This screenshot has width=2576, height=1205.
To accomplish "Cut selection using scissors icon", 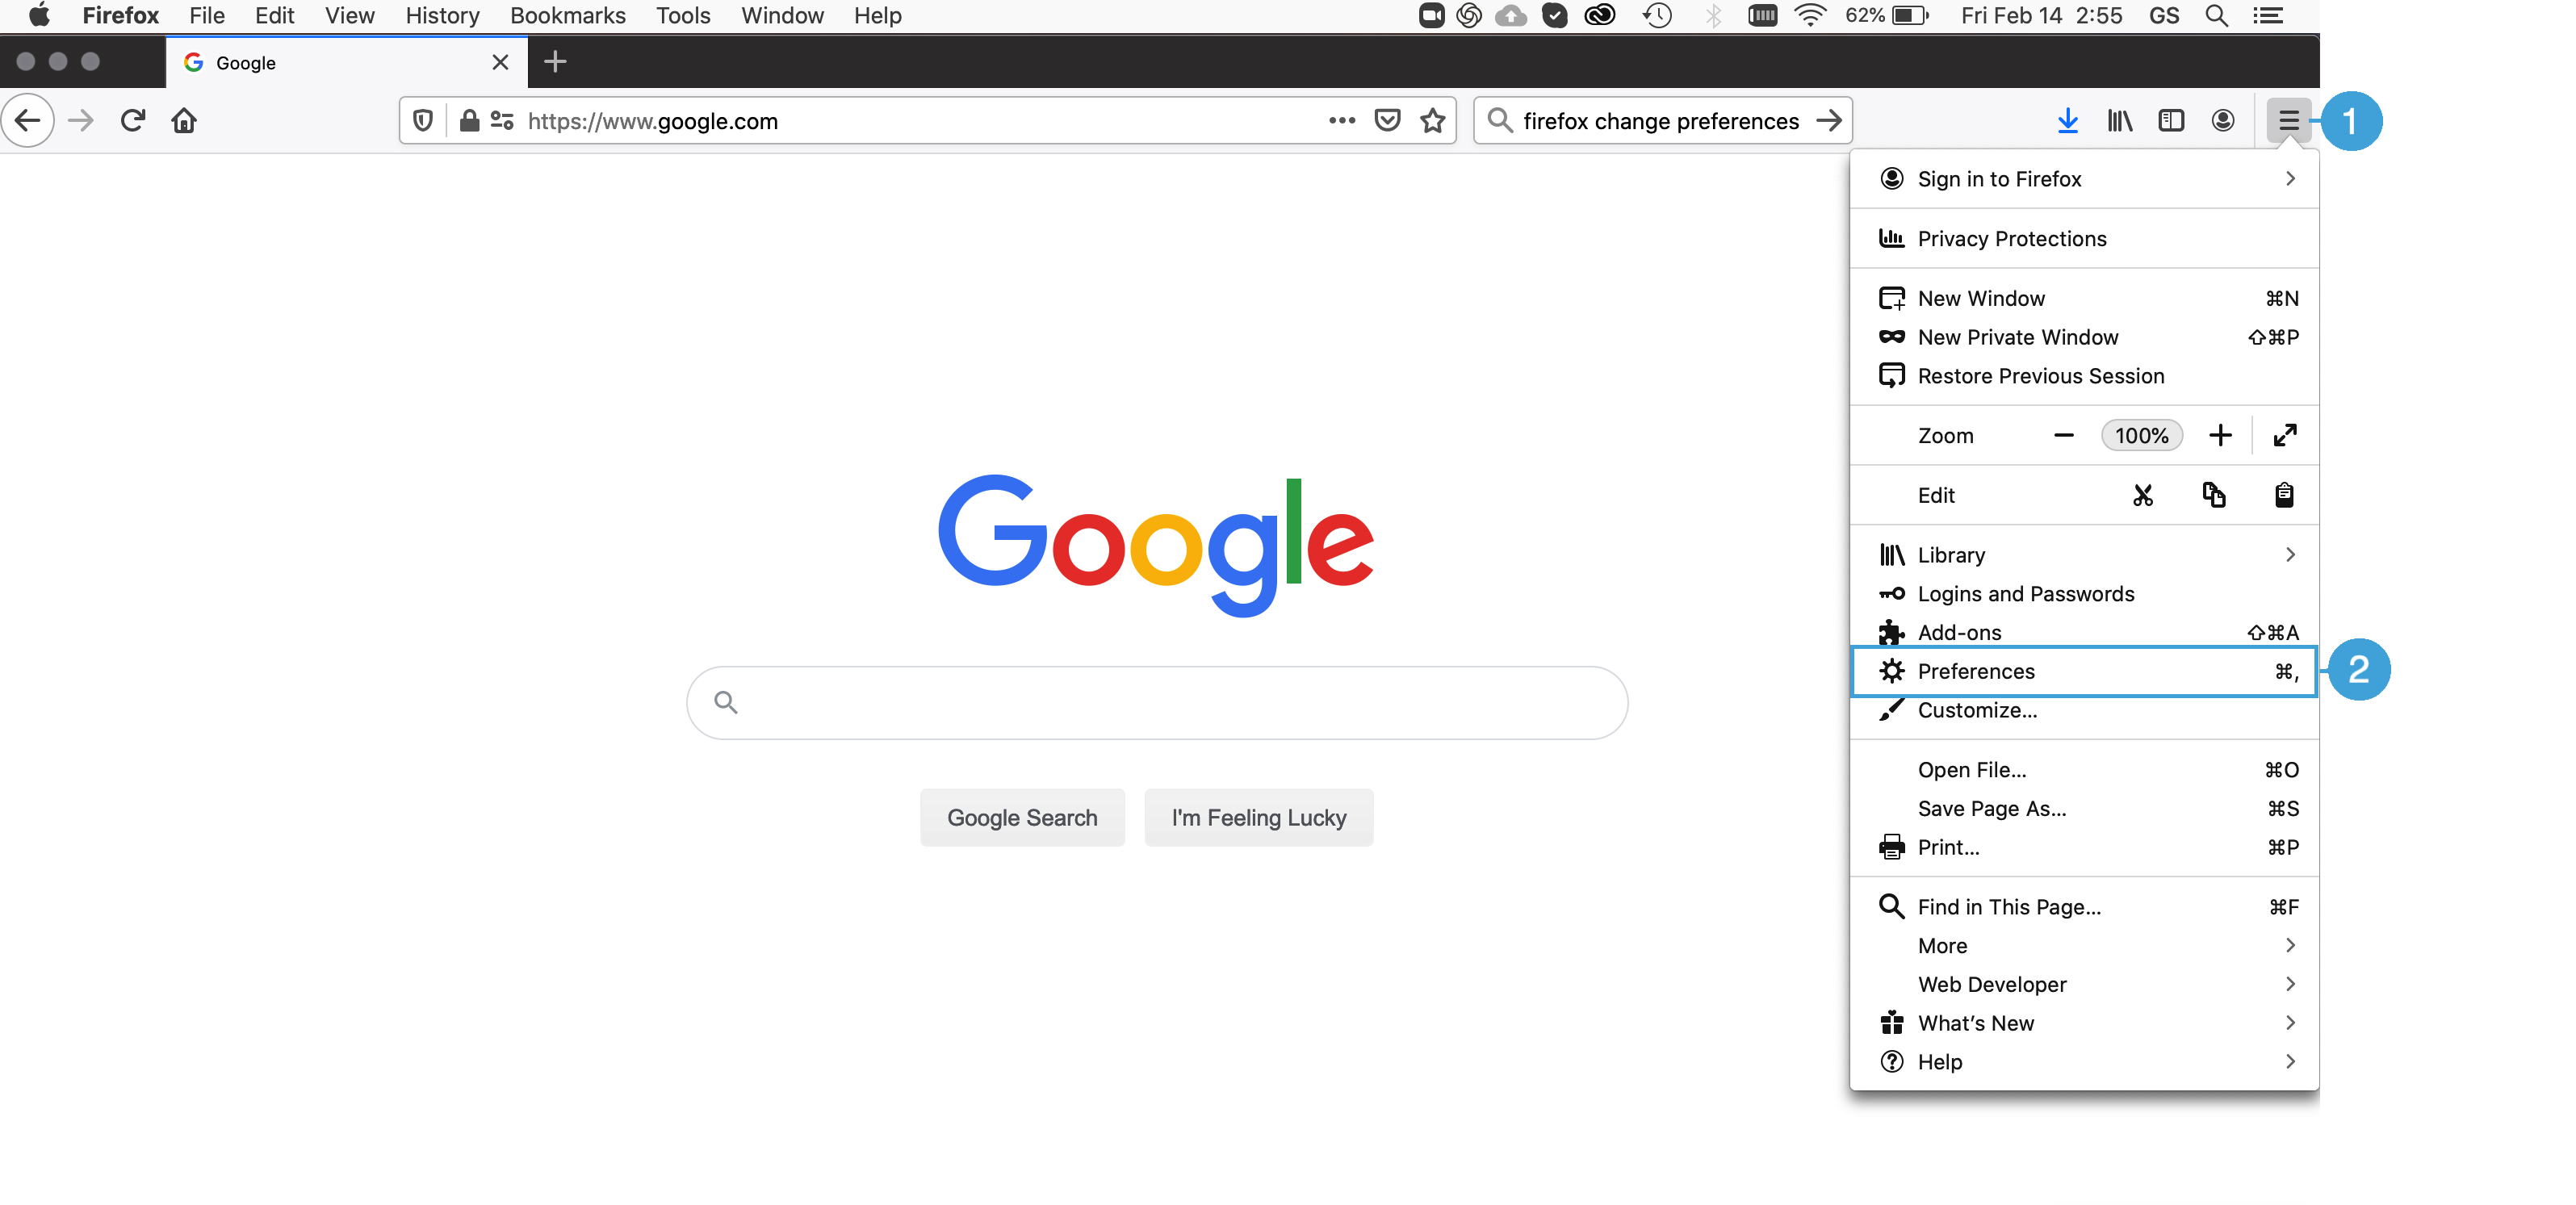I will point(2142,495).
